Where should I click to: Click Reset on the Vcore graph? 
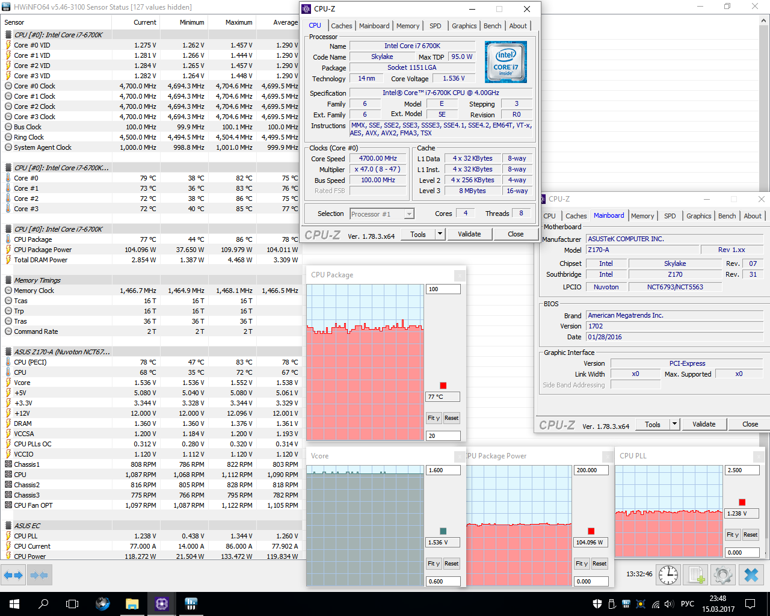pos(451,564)
